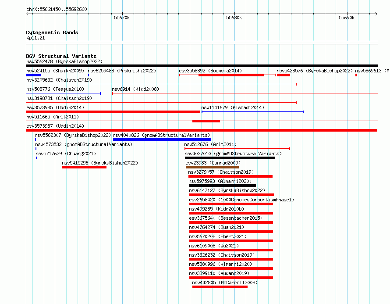Select nsv6109008 (Wu2021) label

[x=214, y=246]
